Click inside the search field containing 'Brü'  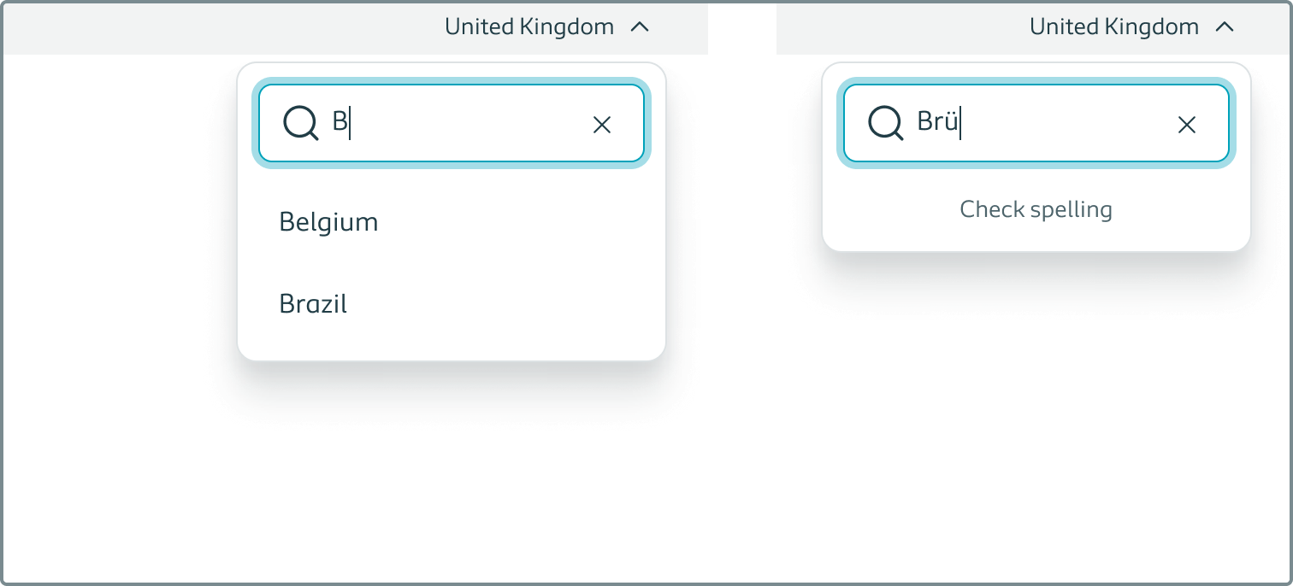tap(1026, 123)
